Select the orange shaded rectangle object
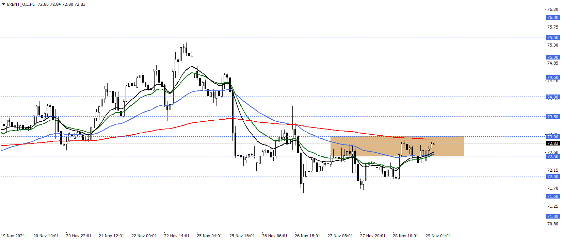Image resolution: width=562 pixels, height=240 pixels. pyautogui.click(x=397, y=147)
